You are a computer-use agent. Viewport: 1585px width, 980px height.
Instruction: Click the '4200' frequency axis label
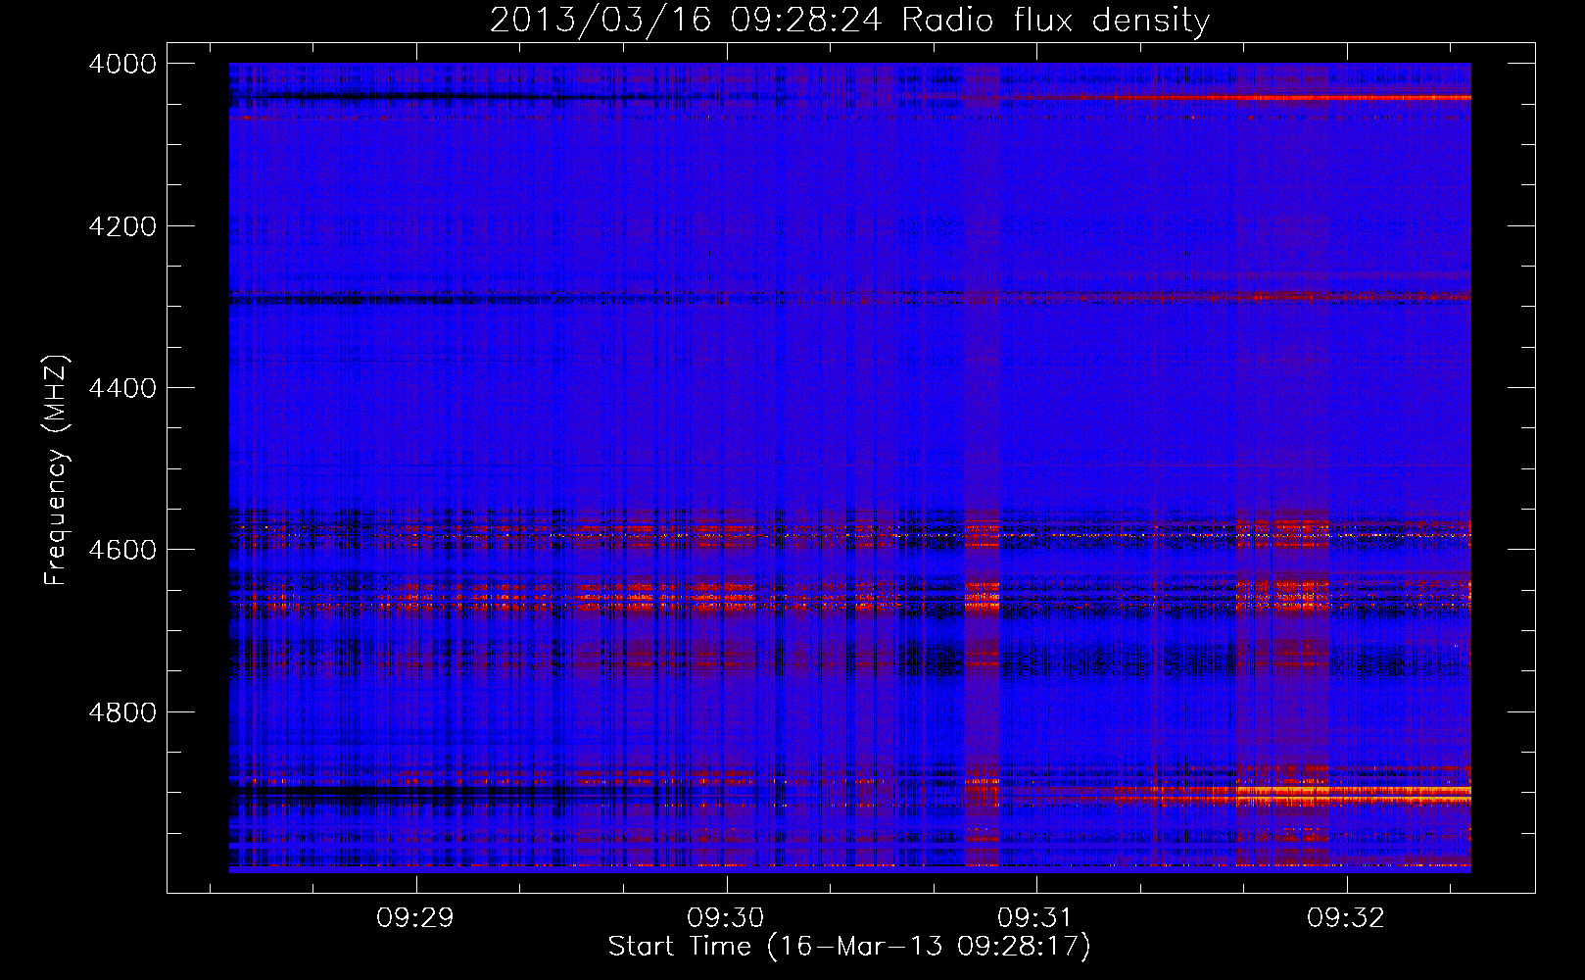(122, 226)
